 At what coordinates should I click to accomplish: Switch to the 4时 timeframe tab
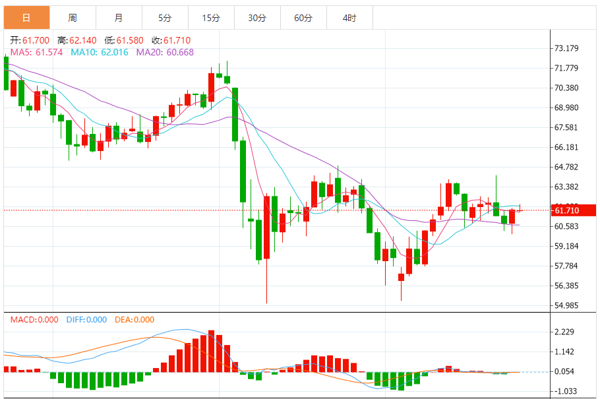point(349,18)
